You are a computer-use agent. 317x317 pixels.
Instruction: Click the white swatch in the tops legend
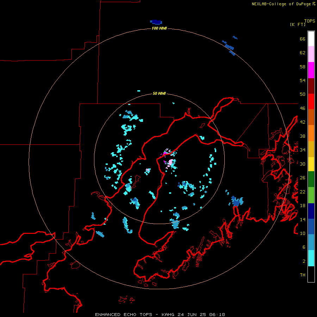(x=311, y=39)
